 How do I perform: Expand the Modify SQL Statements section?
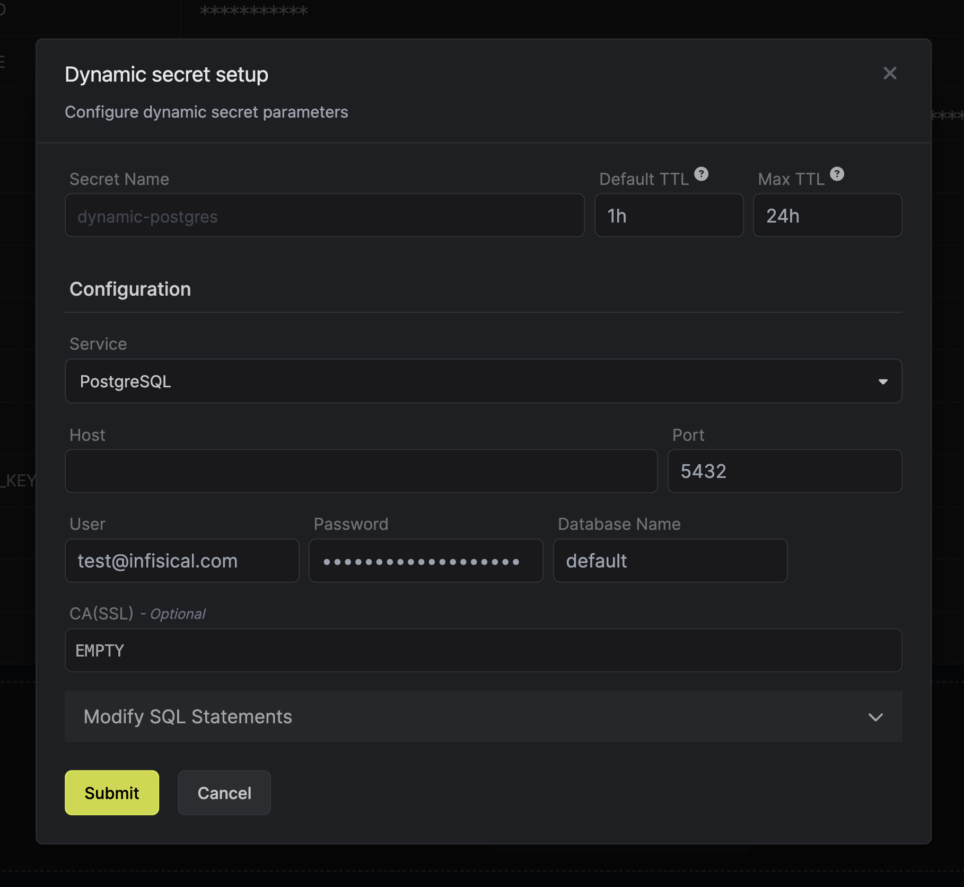[483, 716]
